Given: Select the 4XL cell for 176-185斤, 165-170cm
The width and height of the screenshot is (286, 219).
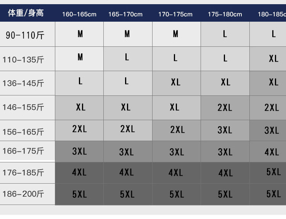Looking at the screenshot, I should tap(127, 172).
